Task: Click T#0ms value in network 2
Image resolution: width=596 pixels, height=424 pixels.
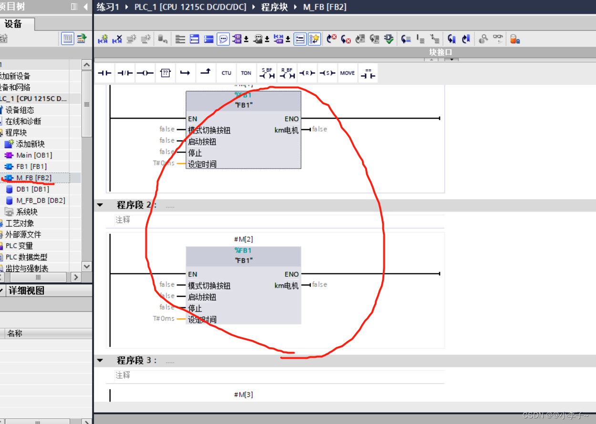Action: (x=164, y=319)
